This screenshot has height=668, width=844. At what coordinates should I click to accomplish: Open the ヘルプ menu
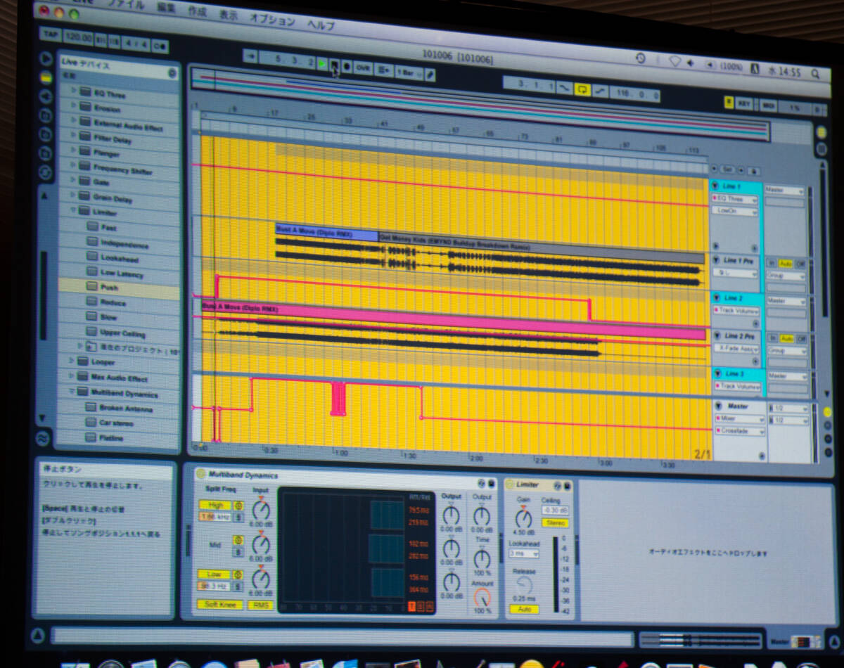pos(321,25)
